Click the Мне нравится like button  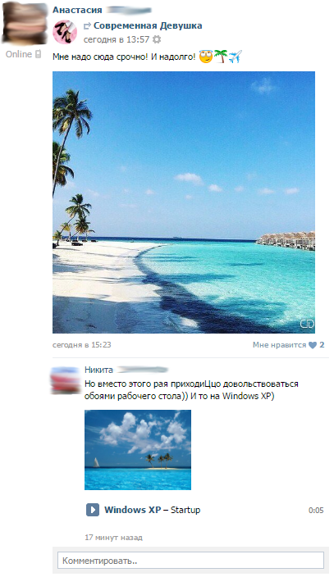[x=280, y=345]
